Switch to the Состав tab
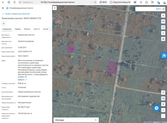Image resolution: width=167 pixels, height=123 pixels. tap(45, 29)
